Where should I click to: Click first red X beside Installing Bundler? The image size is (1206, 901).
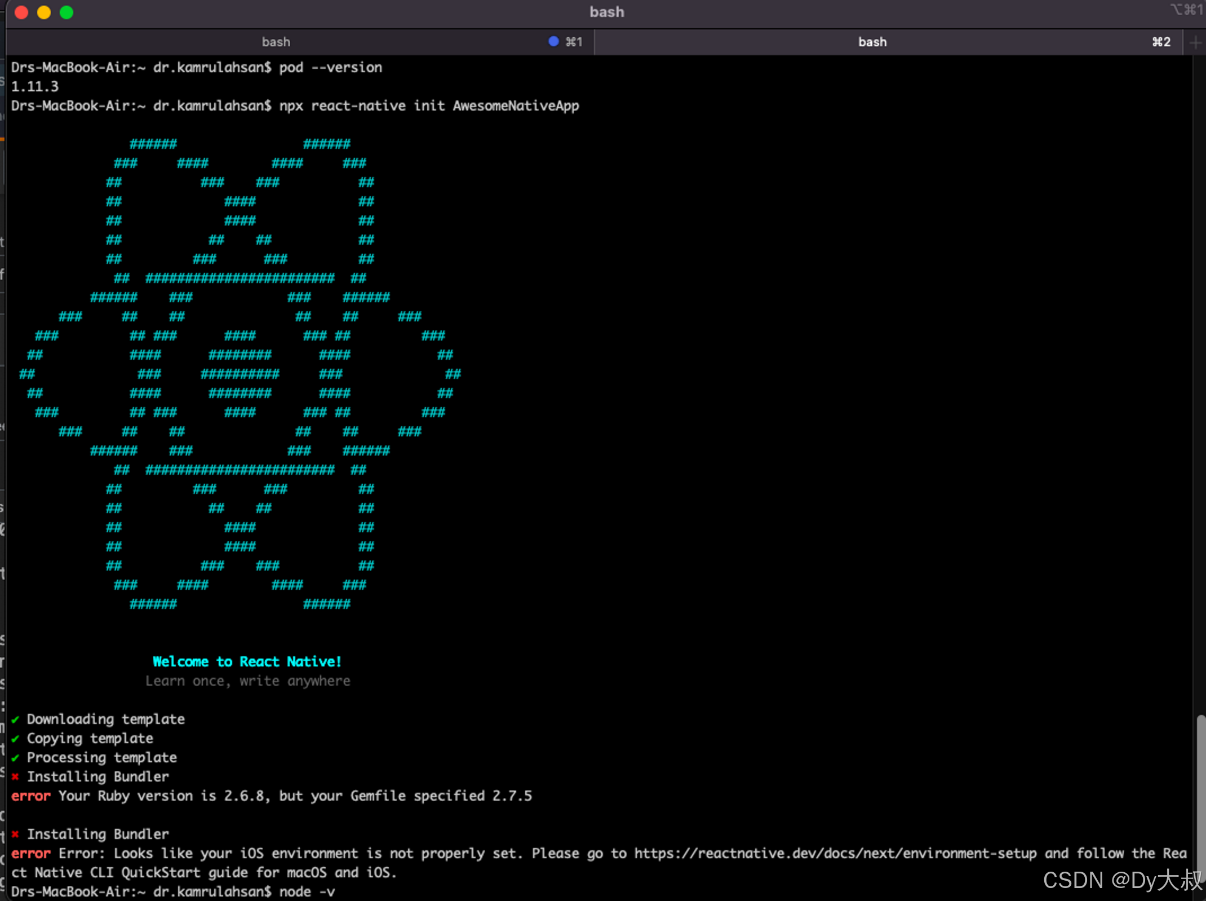(x=15, y=777)
